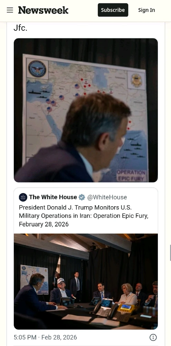171x346 pixels.
Task: Open the hamburger navigation menu
Action: click(10, 10)
